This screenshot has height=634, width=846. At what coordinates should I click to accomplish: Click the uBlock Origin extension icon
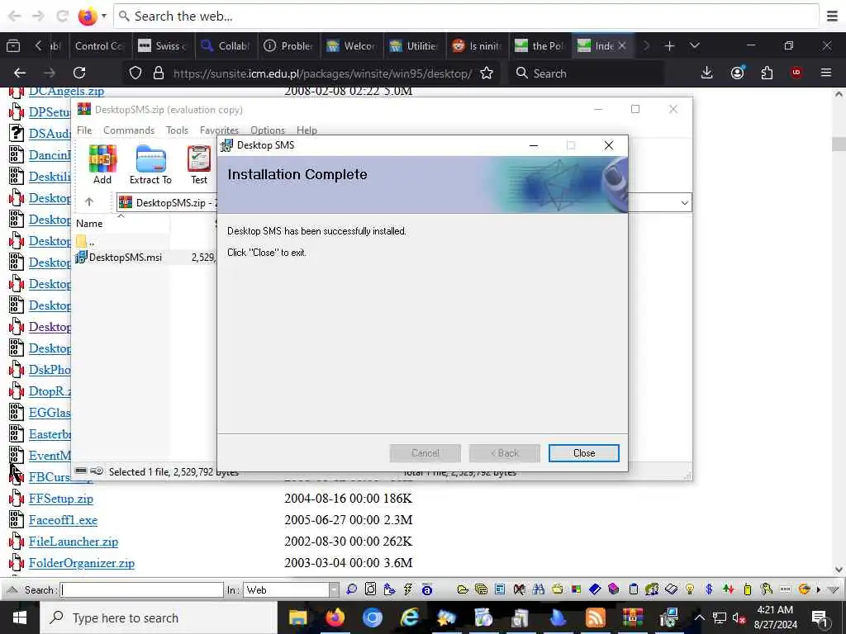click(796, 73)
